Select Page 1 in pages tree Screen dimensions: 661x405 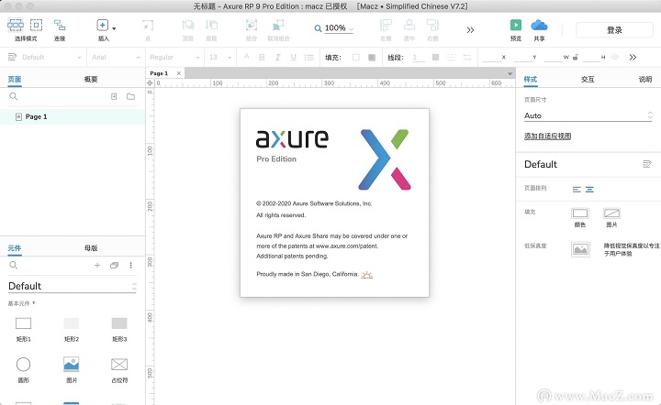click(73, 116)
